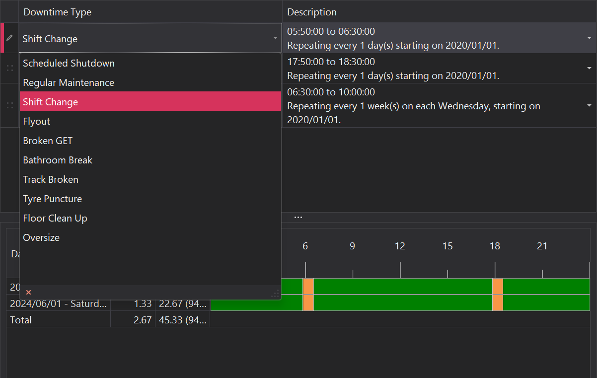Viewport: 597px width, 378px height.
Task: Select Scheduled Shutdown from the list
Action: tap(69, 63)
